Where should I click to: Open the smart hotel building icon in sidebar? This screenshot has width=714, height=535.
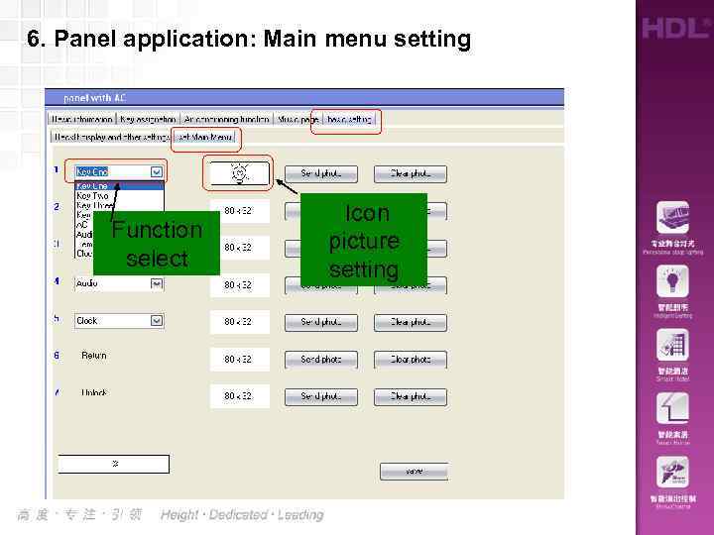[x=672, y=345]
